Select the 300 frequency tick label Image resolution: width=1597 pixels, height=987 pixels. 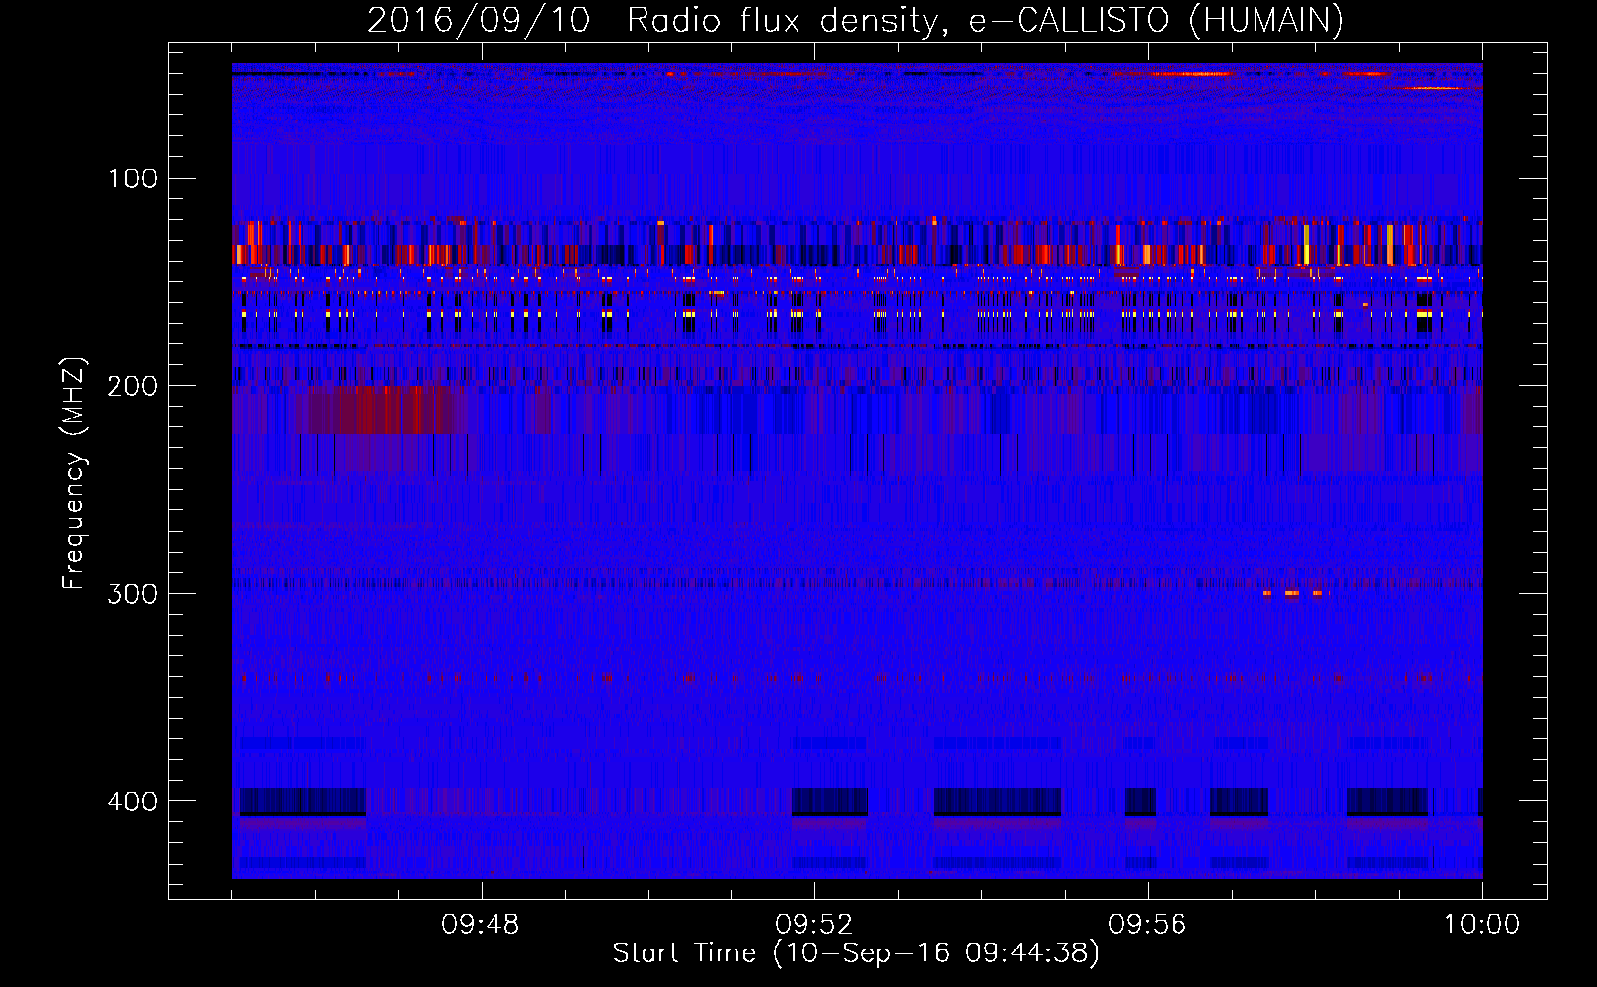(x=133, y=594)
